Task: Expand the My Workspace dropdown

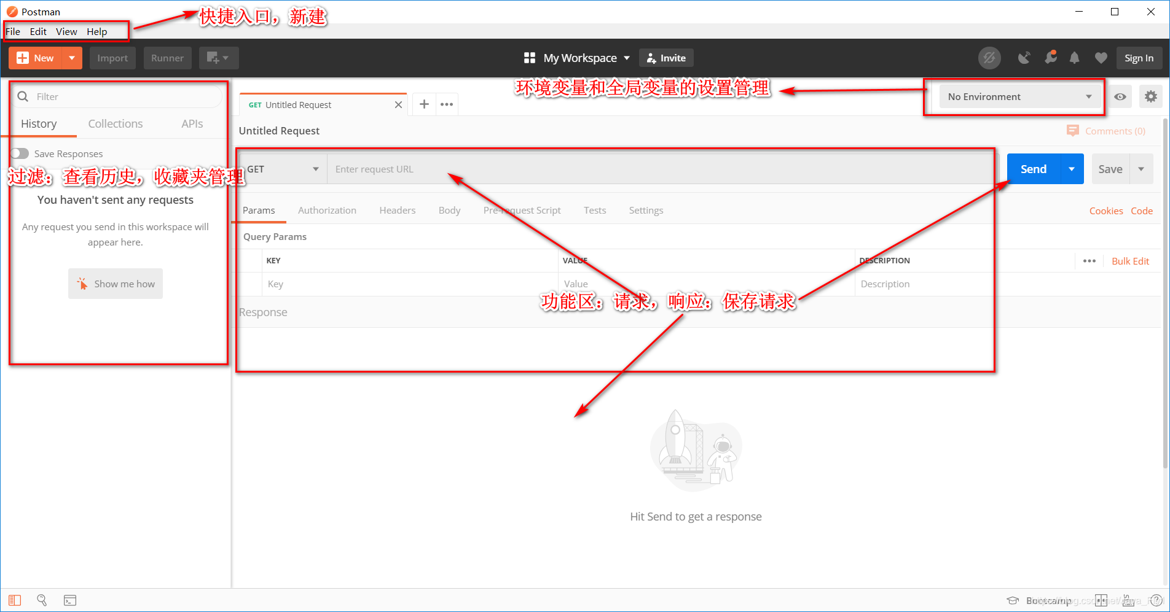Action: pos(586,58)
